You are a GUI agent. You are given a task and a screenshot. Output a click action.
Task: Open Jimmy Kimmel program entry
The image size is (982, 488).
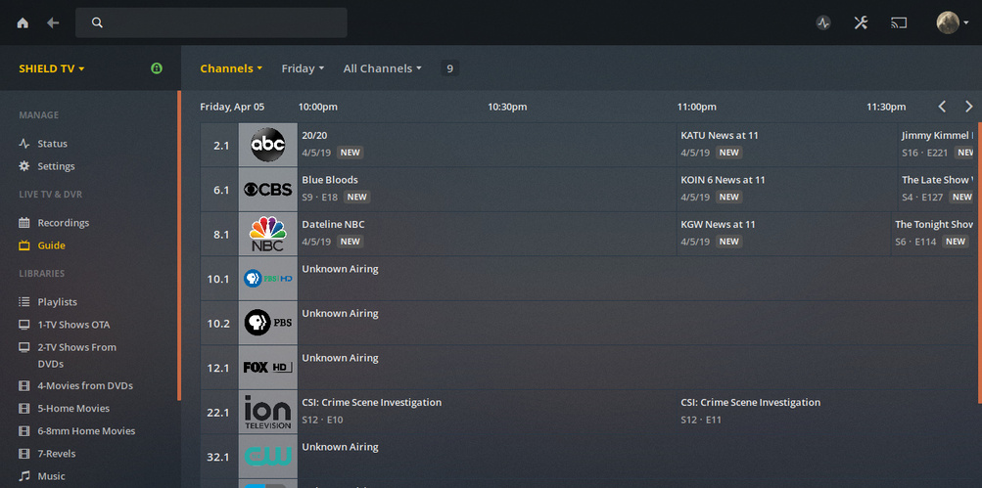(937, 145)
